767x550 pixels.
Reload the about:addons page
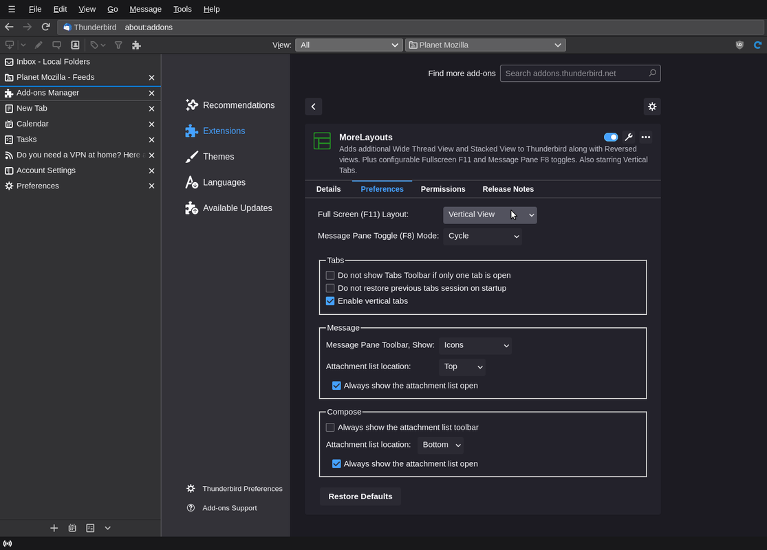point(45,27)
